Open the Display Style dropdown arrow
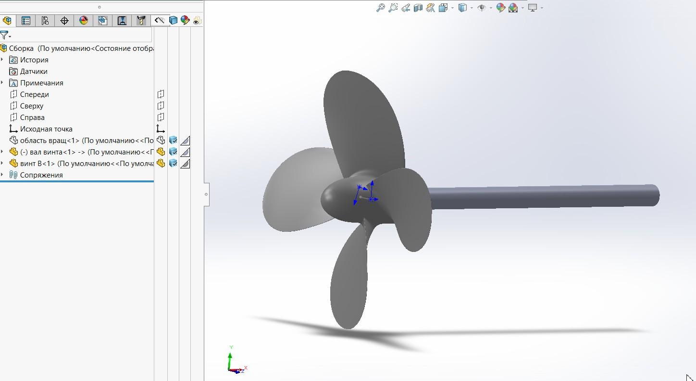The image size is (696, 381). tap(472, 8)
